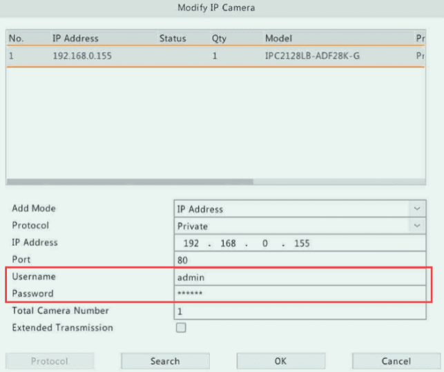
Task: Click the last IP octet 155
Action: (300, 244)
